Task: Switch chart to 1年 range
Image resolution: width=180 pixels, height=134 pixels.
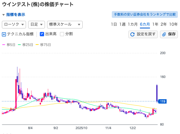Action: 155,24
